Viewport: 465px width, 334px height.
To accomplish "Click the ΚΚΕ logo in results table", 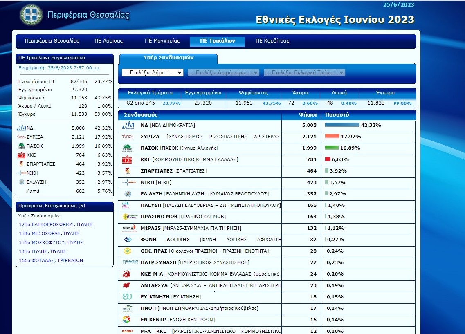I will [127, 160].
